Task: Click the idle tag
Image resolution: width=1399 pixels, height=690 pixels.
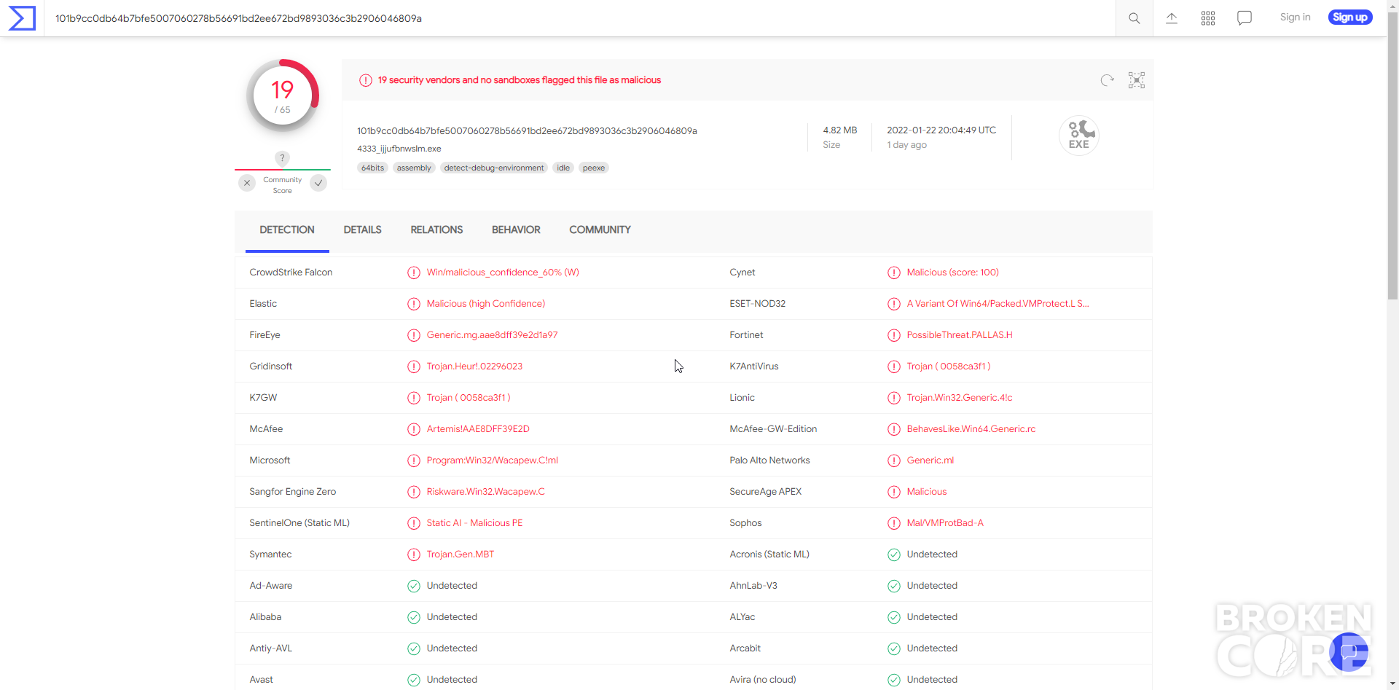Action: [563, 168]
